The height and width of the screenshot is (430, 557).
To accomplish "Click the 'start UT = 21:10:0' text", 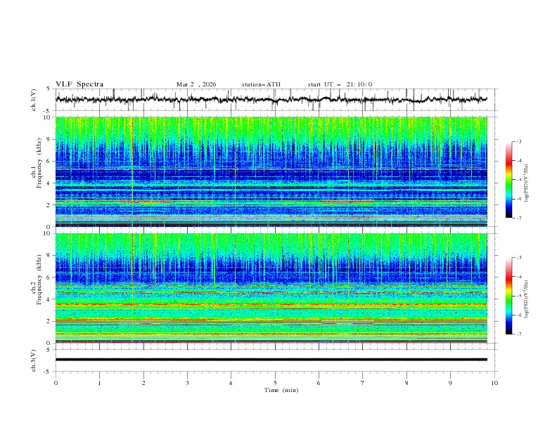I will coord(340,84).
